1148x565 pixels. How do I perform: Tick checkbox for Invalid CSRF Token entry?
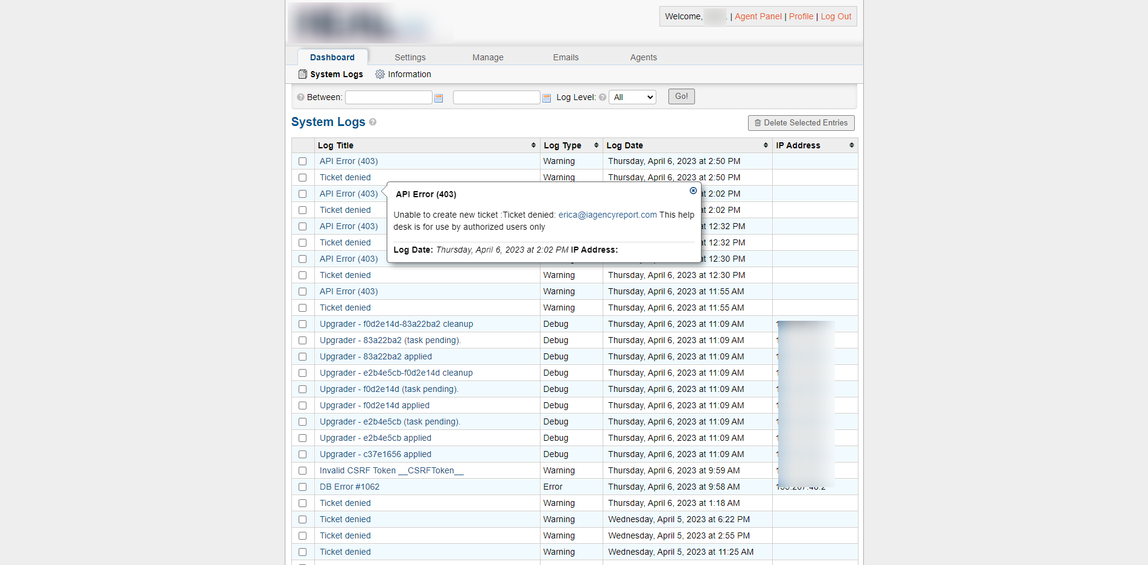pyautogui.click(x=303, y=471)
